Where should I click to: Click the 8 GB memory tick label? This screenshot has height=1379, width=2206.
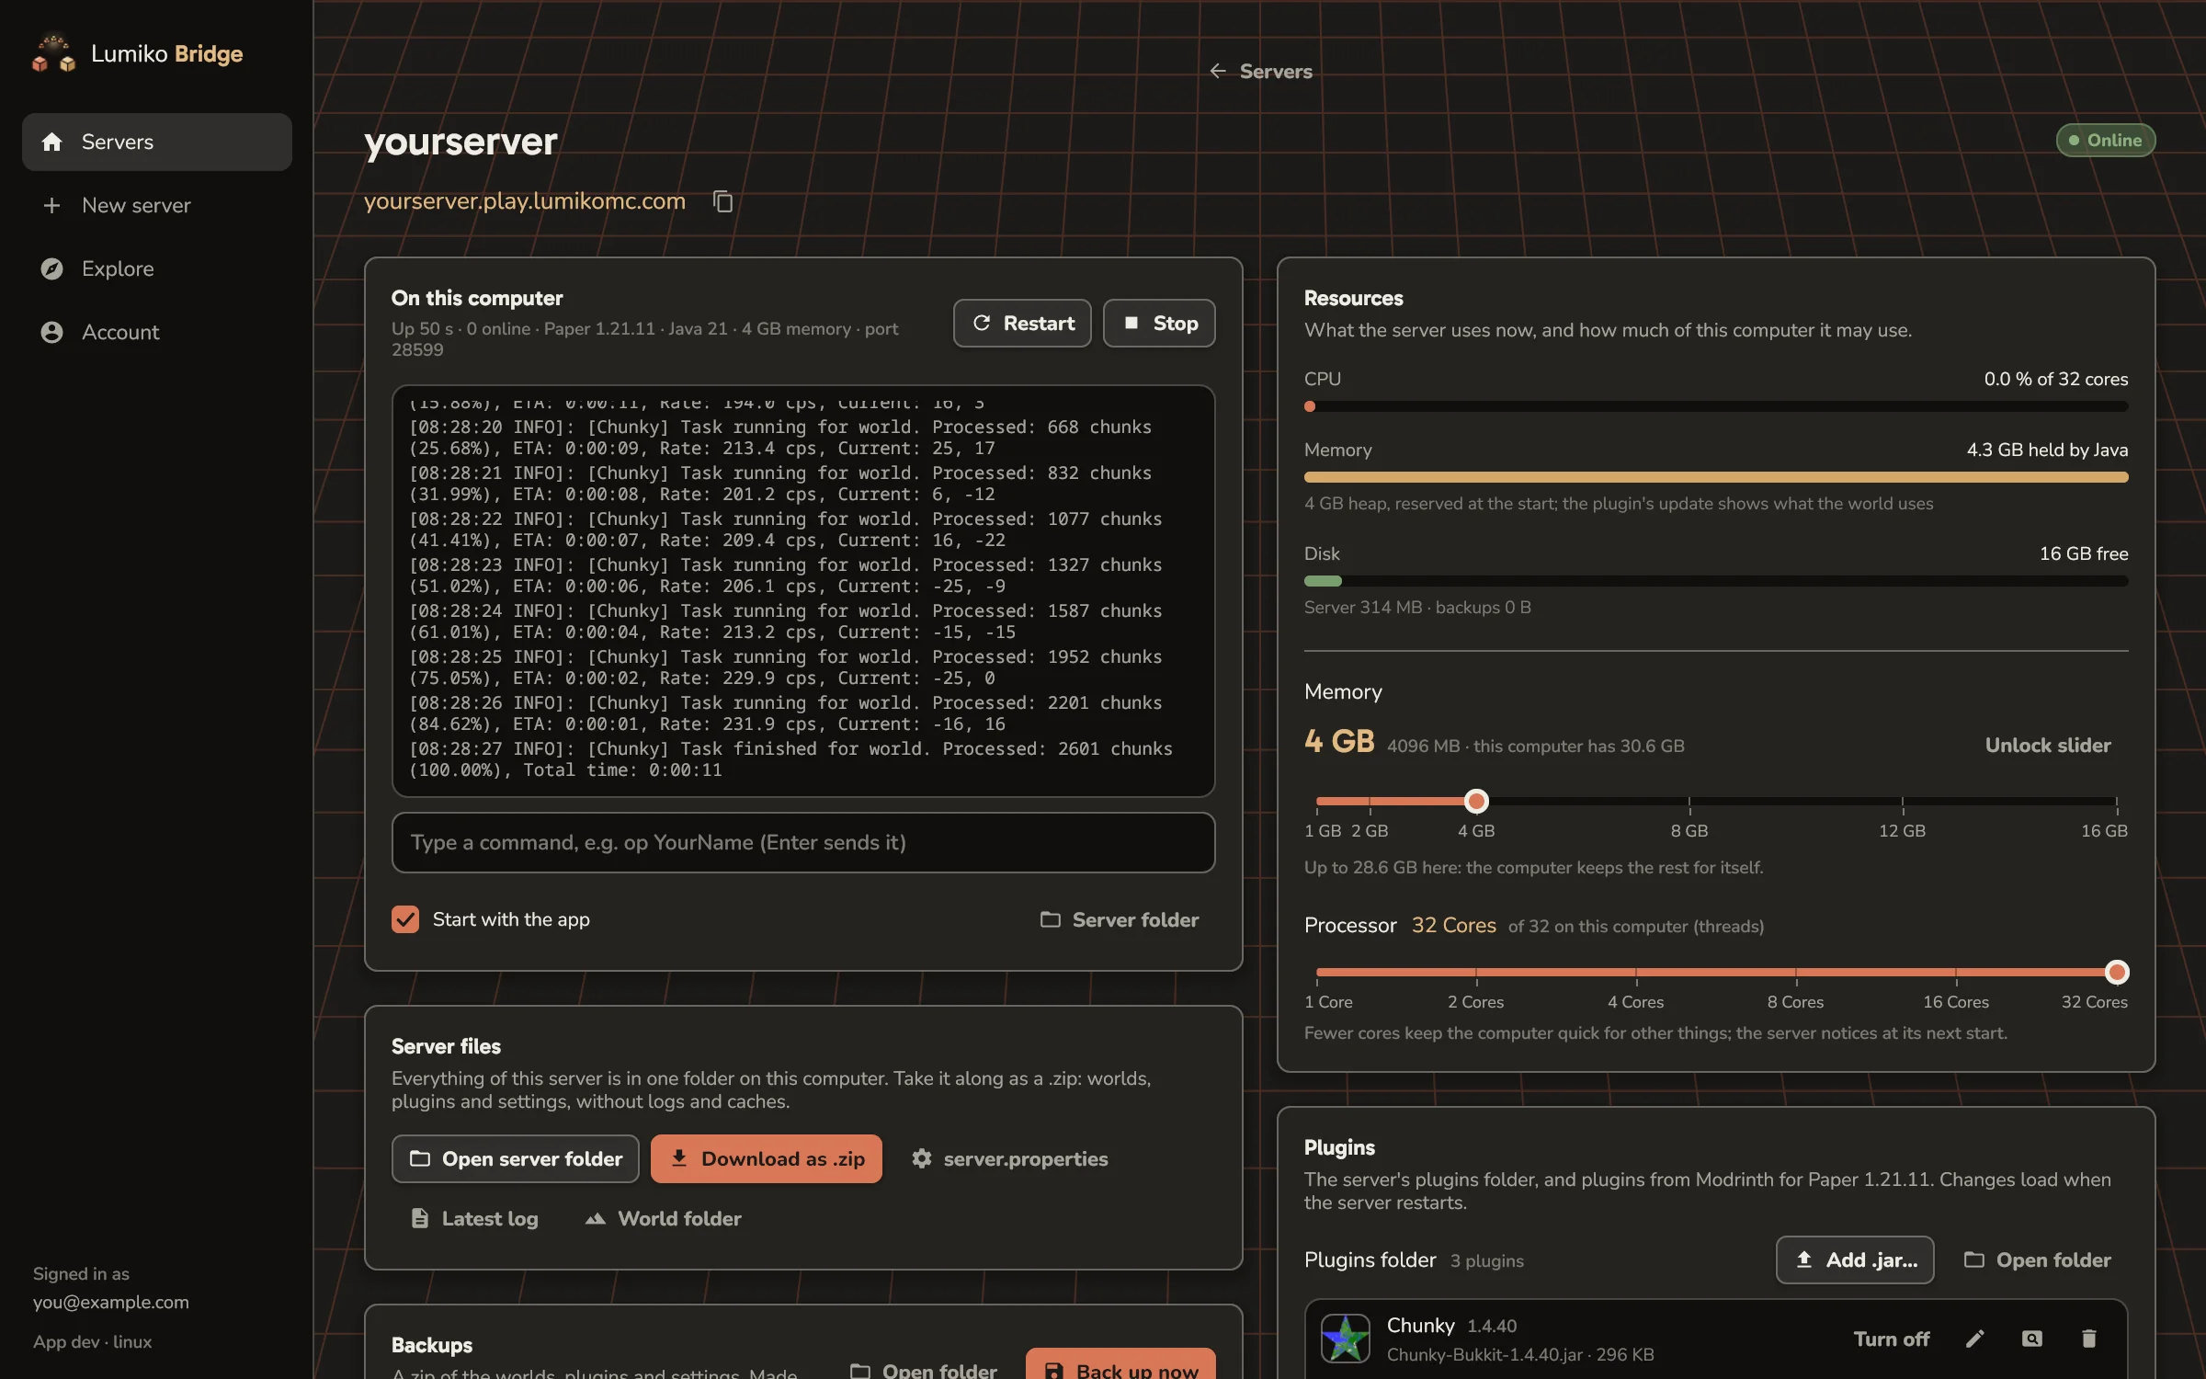[1689, 830]
